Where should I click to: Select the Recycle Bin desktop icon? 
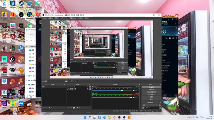[4, 4]
